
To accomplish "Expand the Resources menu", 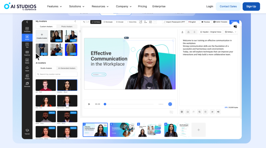I will click(x=100, y=6).
